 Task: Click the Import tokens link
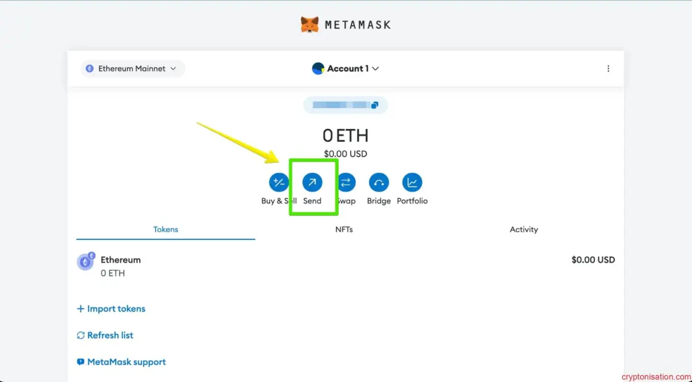[111, 309]
